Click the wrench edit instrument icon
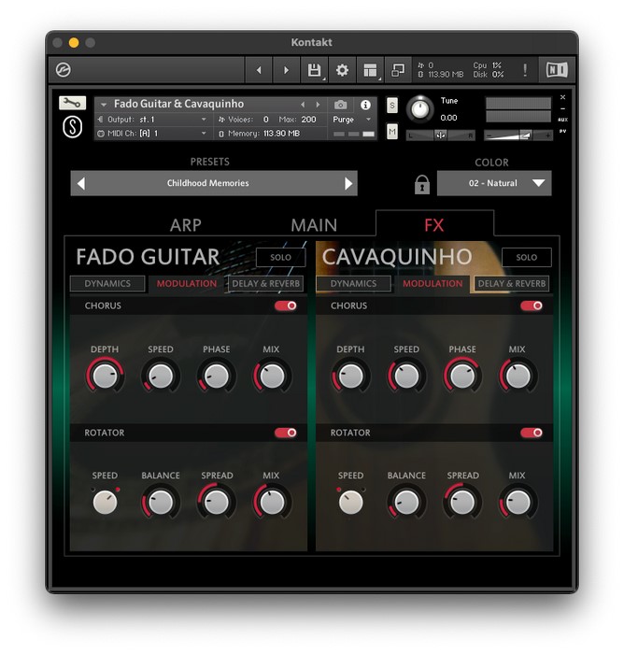 coord(71,103)
